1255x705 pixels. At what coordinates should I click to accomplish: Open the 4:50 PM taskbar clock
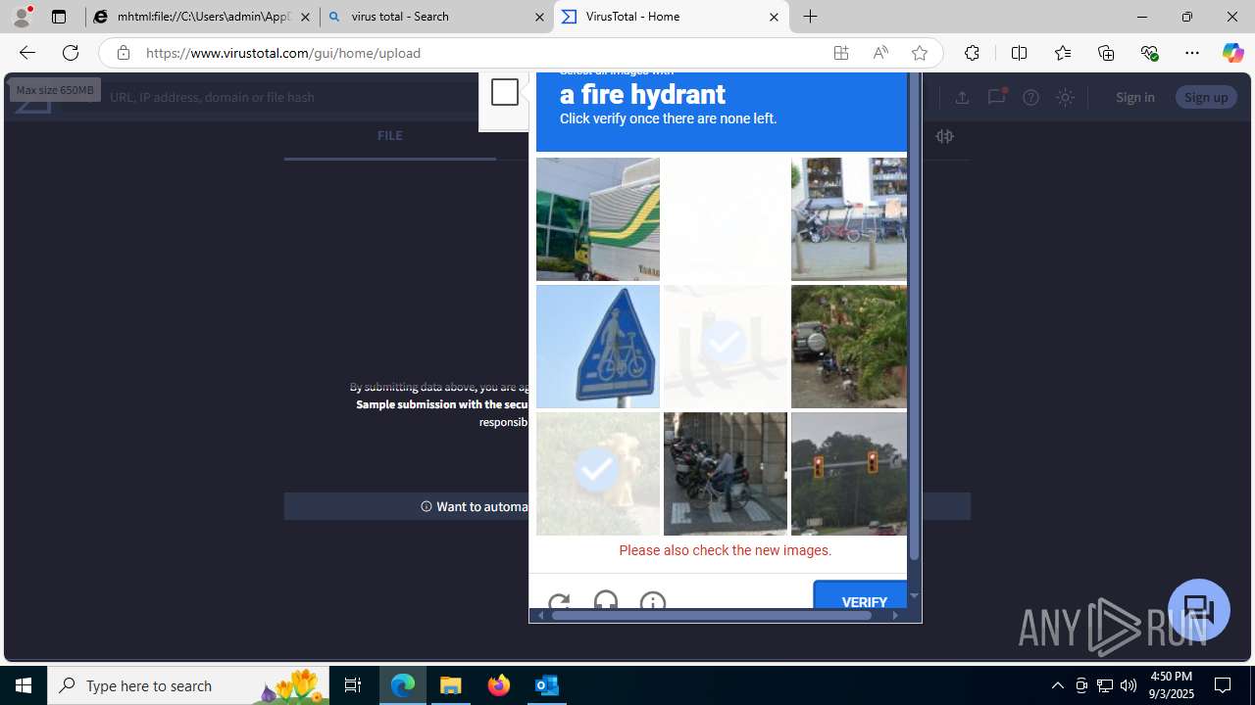(1172, 685)
